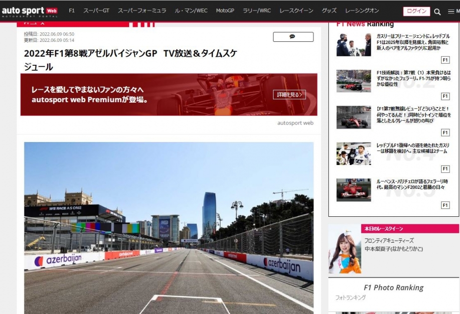Click the posted date 2022.06.09 06:50
Image resolution: width=460 pixels, height=314 pixels.
49,34
